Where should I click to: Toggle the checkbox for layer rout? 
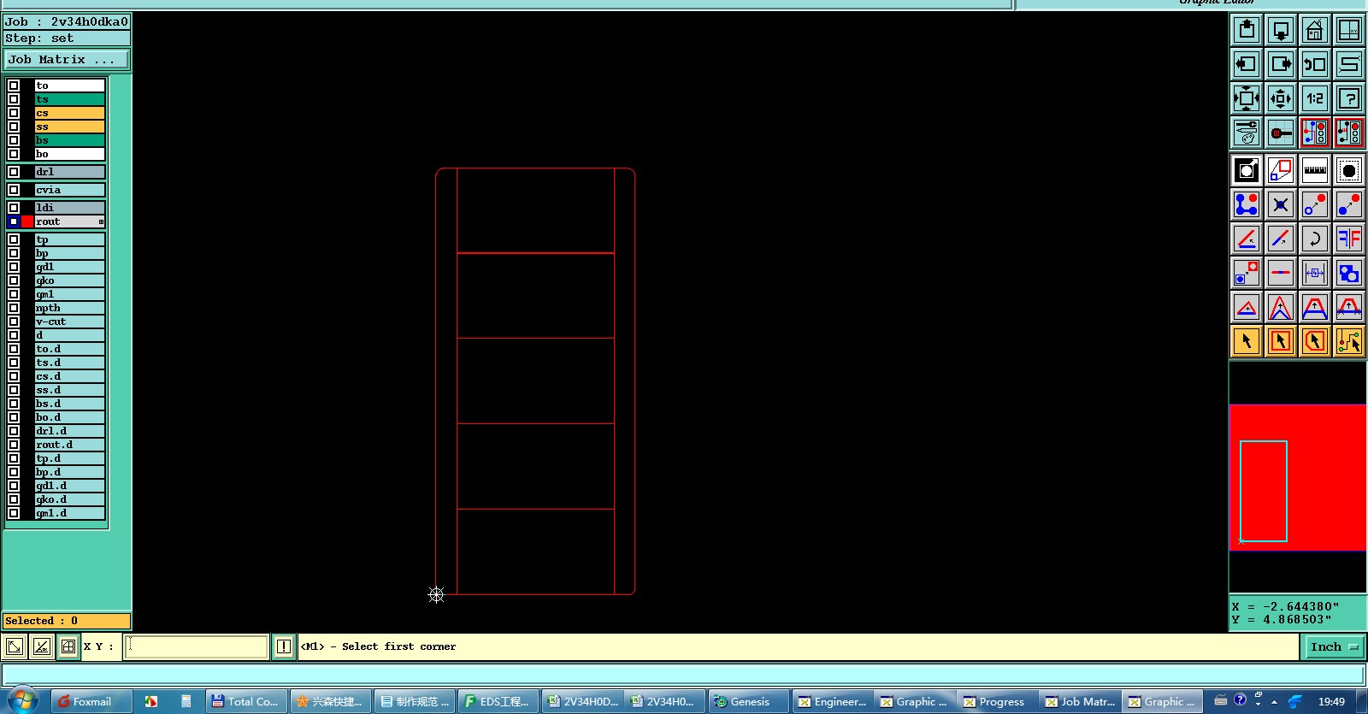coord(14,221)
